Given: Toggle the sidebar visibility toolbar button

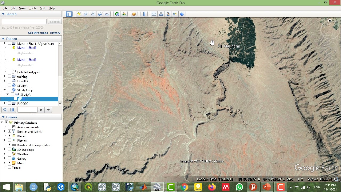Looking at the screenshot, I should tap(69, 14).
